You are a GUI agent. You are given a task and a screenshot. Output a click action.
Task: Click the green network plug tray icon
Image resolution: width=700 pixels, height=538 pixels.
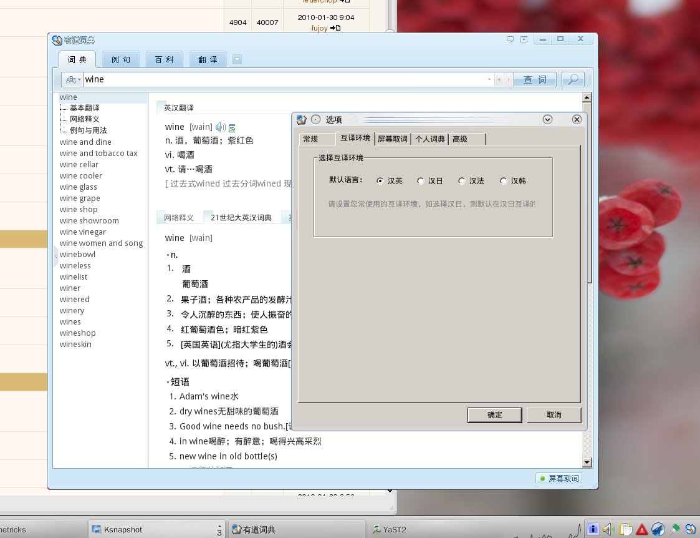[674, 529]
